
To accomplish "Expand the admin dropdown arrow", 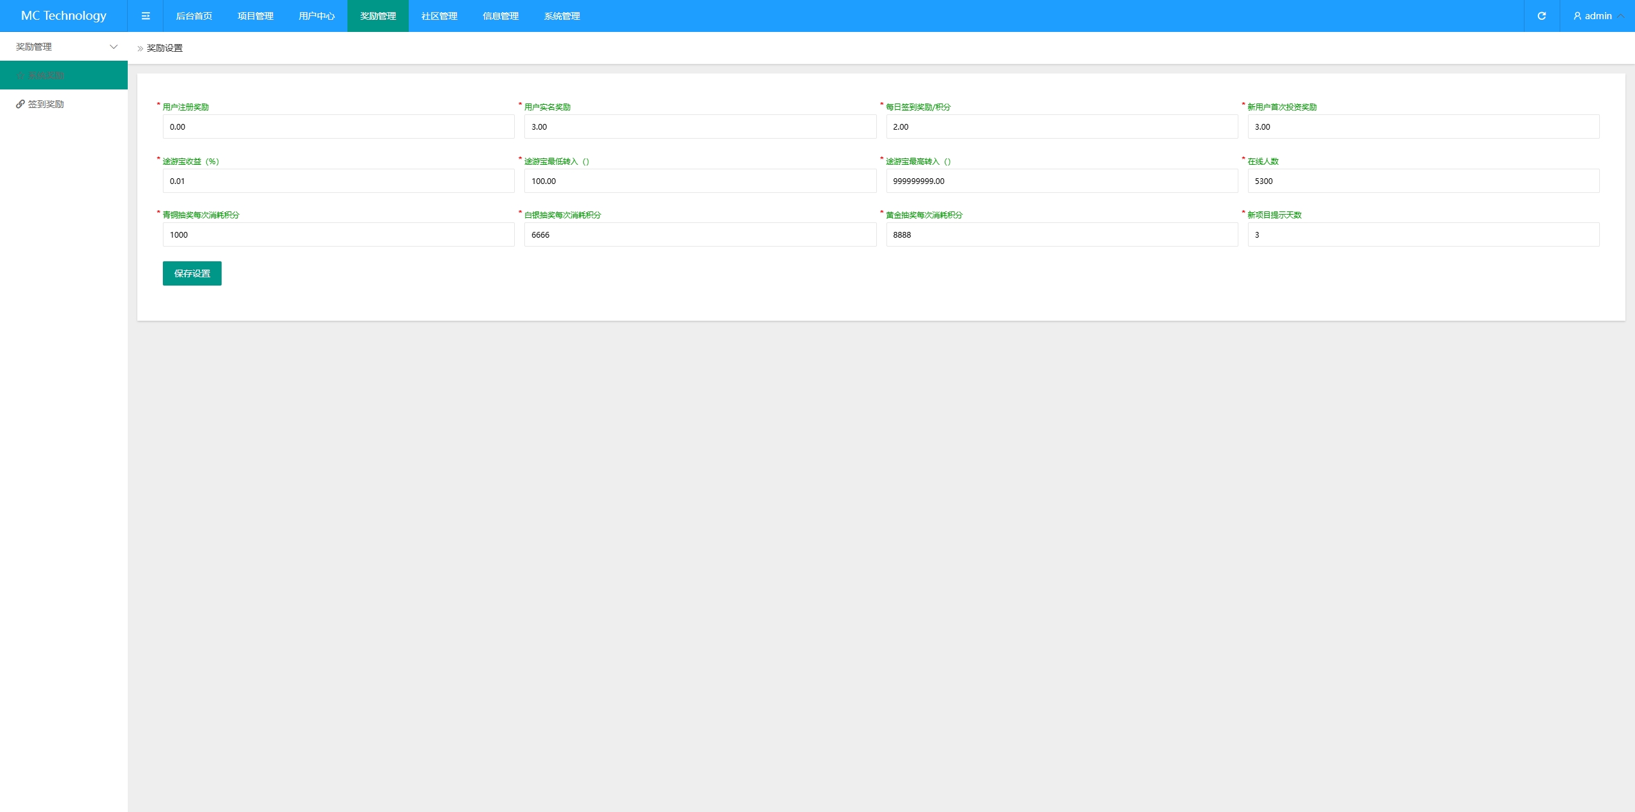I will pyautogui.click(x=1620, y=16).
